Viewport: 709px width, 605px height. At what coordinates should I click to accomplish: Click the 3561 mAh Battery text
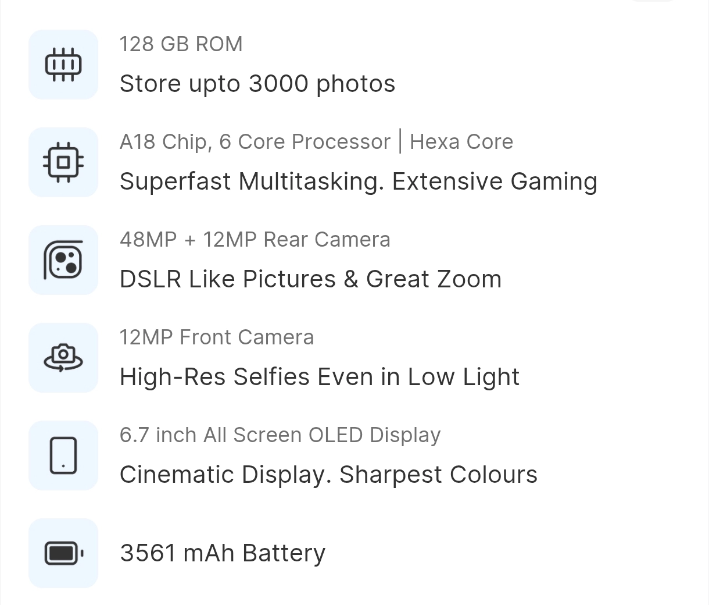pyautogui.click(x=223, y=553)
